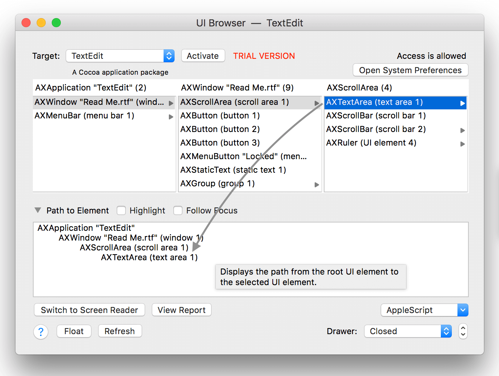
Task: Expand arrow on AXTextArea (text area 1) row
Action: (463, 103)
